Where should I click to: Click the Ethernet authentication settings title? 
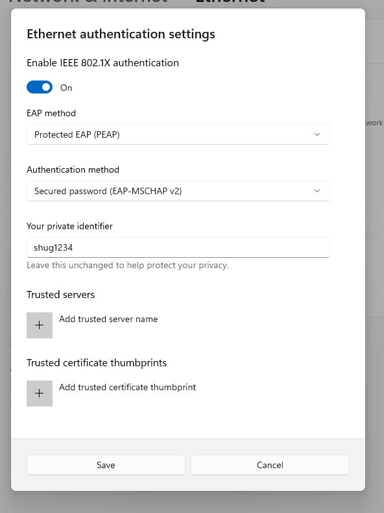[x=121, y=34]
